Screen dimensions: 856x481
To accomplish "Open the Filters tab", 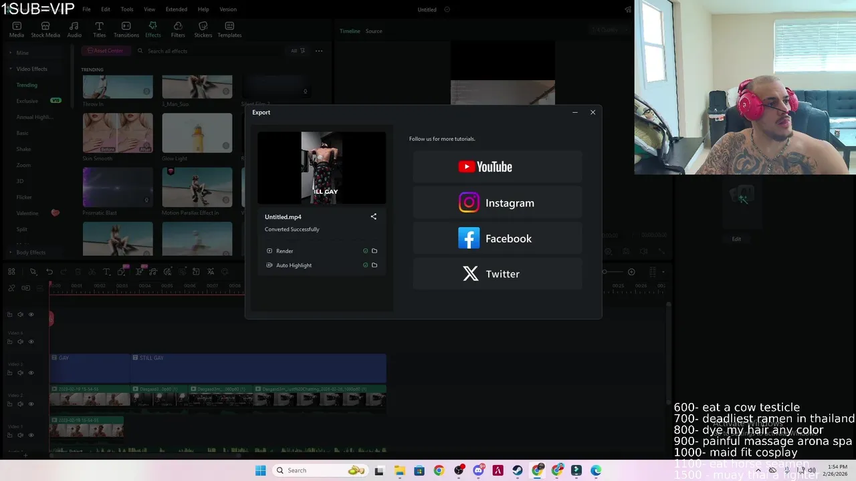I will click(178, 29).
